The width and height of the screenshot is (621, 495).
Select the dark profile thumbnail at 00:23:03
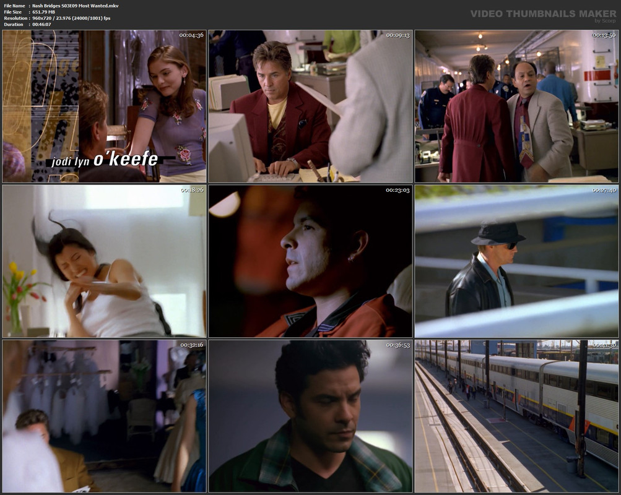click(x=311, y=261)
